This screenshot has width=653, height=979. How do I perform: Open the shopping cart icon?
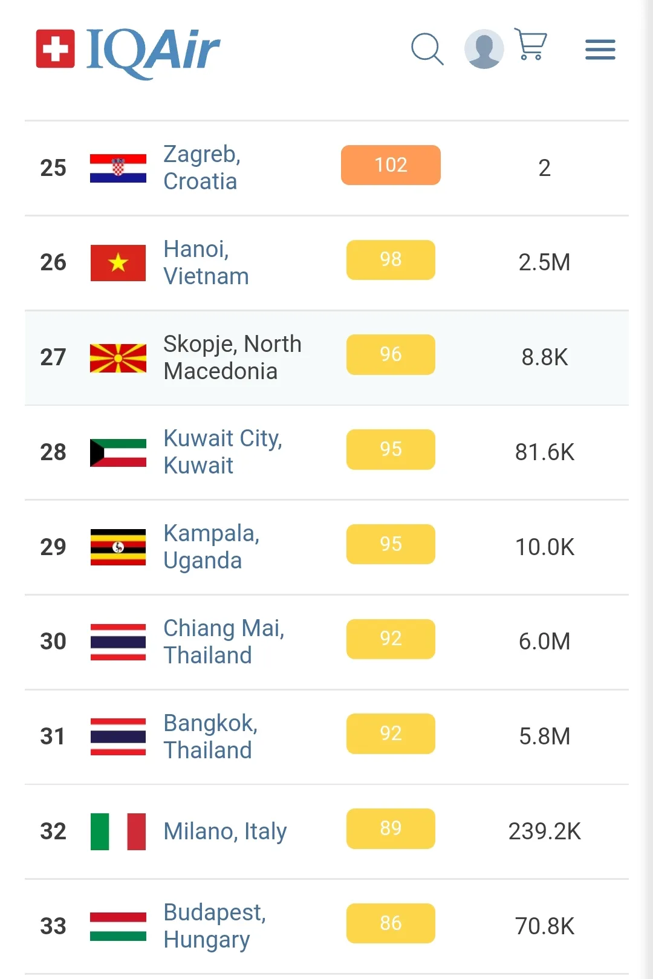click(530, 44)
